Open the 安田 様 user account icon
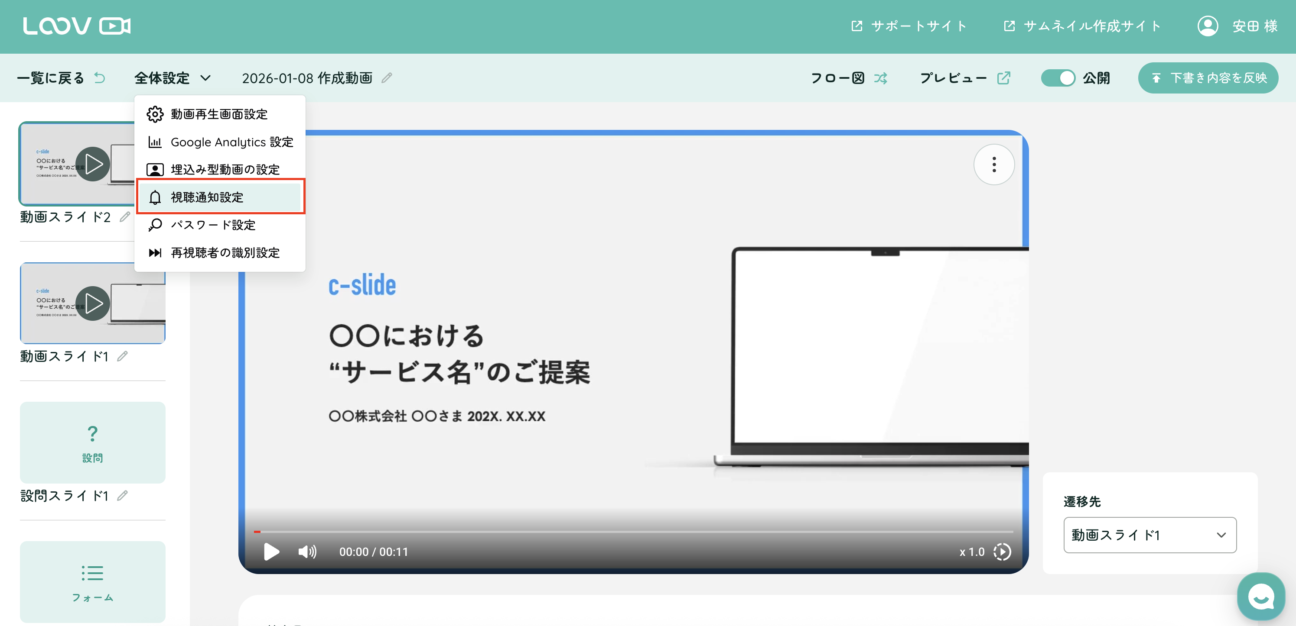 point(1207,26)
